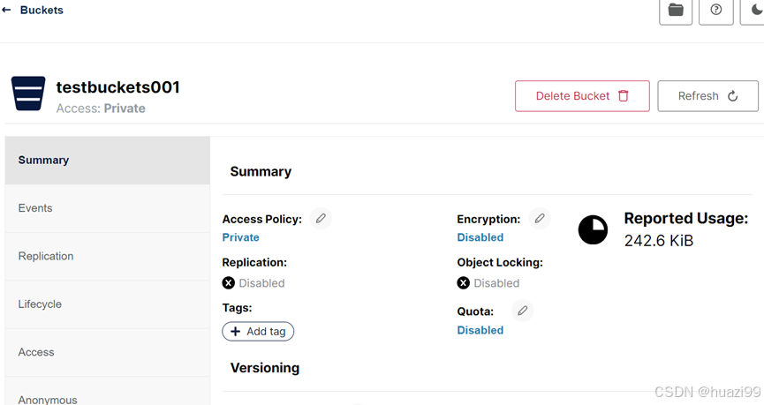
Task: Click the Summary section heading
Action: pos(261,171)
